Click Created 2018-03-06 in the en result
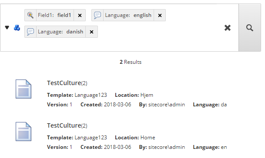The image size is (265, 158). (x=106, y=147)
